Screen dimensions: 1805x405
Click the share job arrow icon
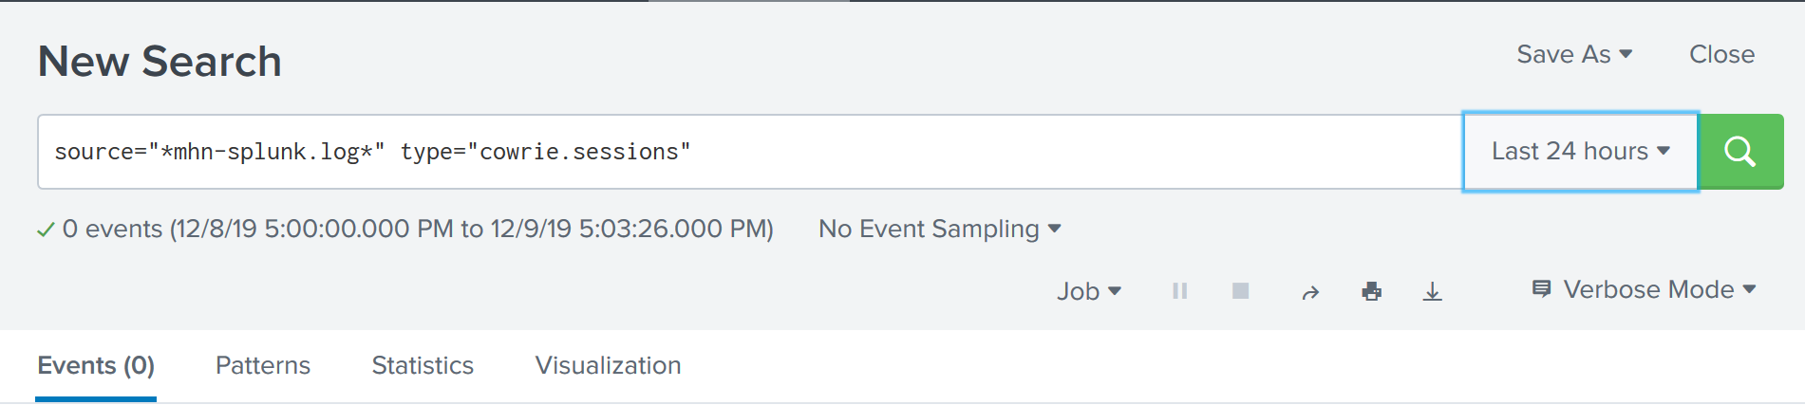[x=1310, y=292]
